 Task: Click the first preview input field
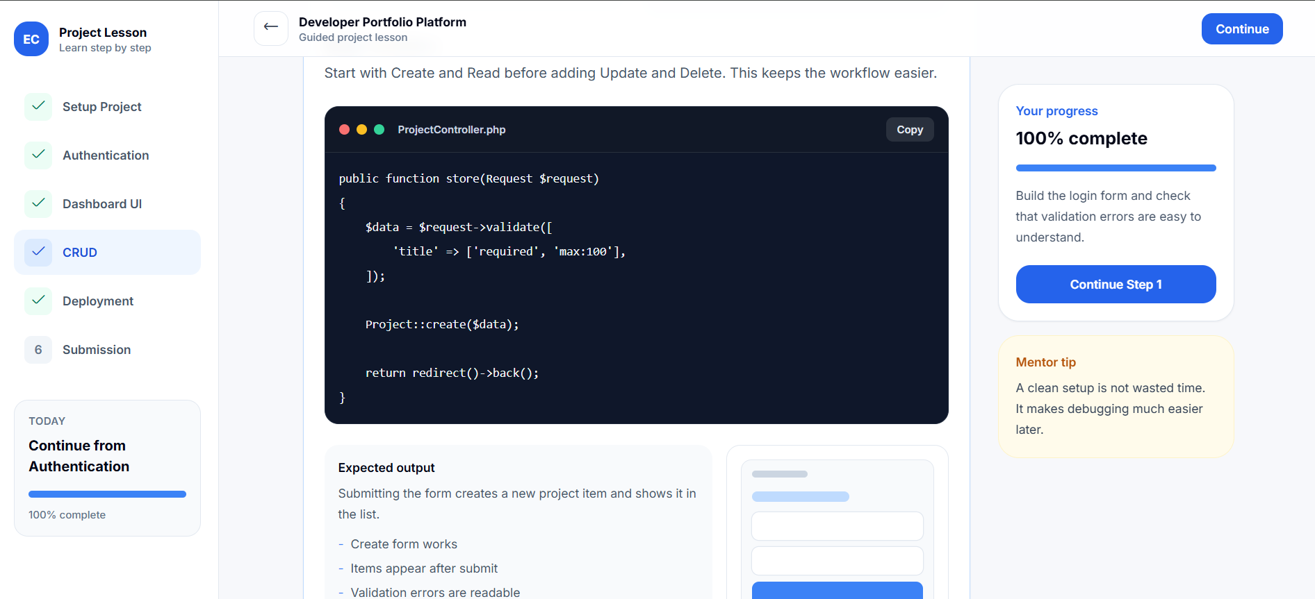coord(837,526)
